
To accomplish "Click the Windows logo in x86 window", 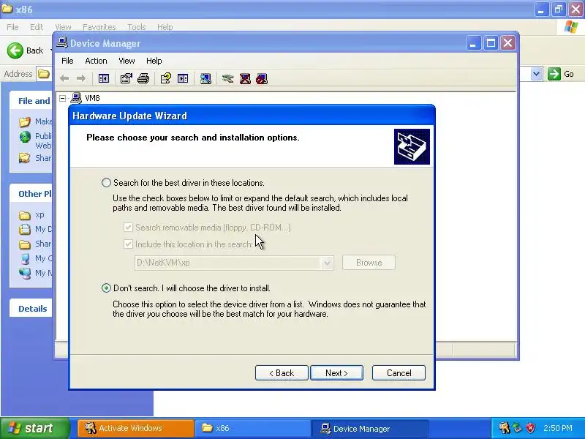I will (571, 27).
